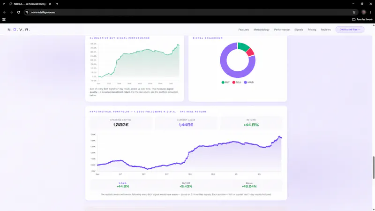This screenshot has width=375, height=211.
Task: Toggle the HOLD legend item in the donut chart
Action: coord(249,83)
